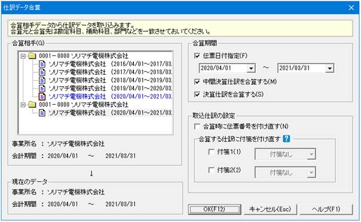Image resolution: width=361 pixels, height=222 pixels.
Task: Open the blue question mark help icon
Action: (286, 139)
